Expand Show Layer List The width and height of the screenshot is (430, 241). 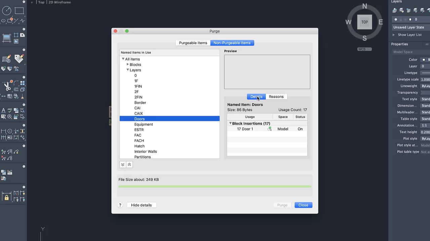point(394,35)
